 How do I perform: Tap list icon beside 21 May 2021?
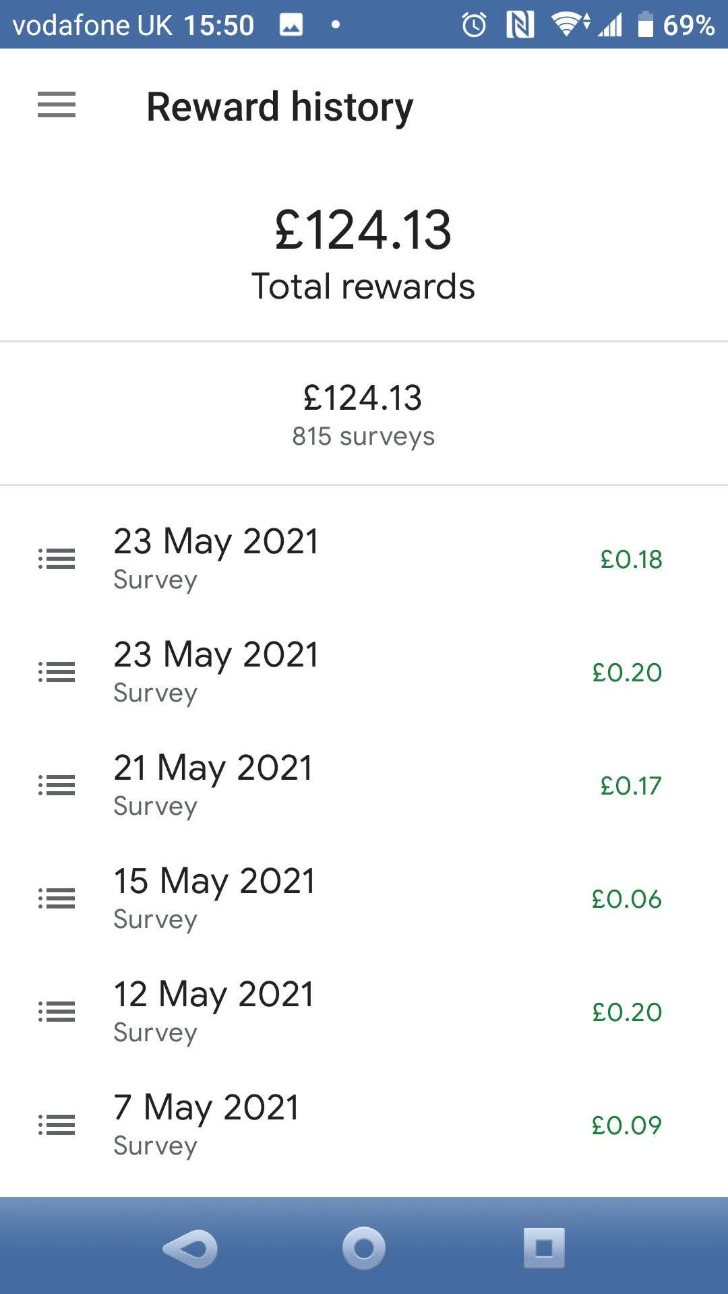(x=57, y=785)
